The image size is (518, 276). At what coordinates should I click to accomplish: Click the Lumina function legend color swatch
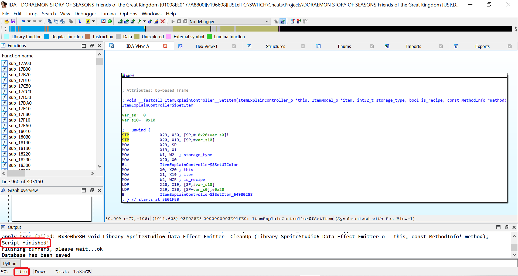pos(209,37)
